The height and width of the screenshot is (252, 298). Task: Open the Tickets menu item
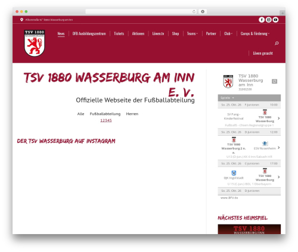[x=119, y=33]
